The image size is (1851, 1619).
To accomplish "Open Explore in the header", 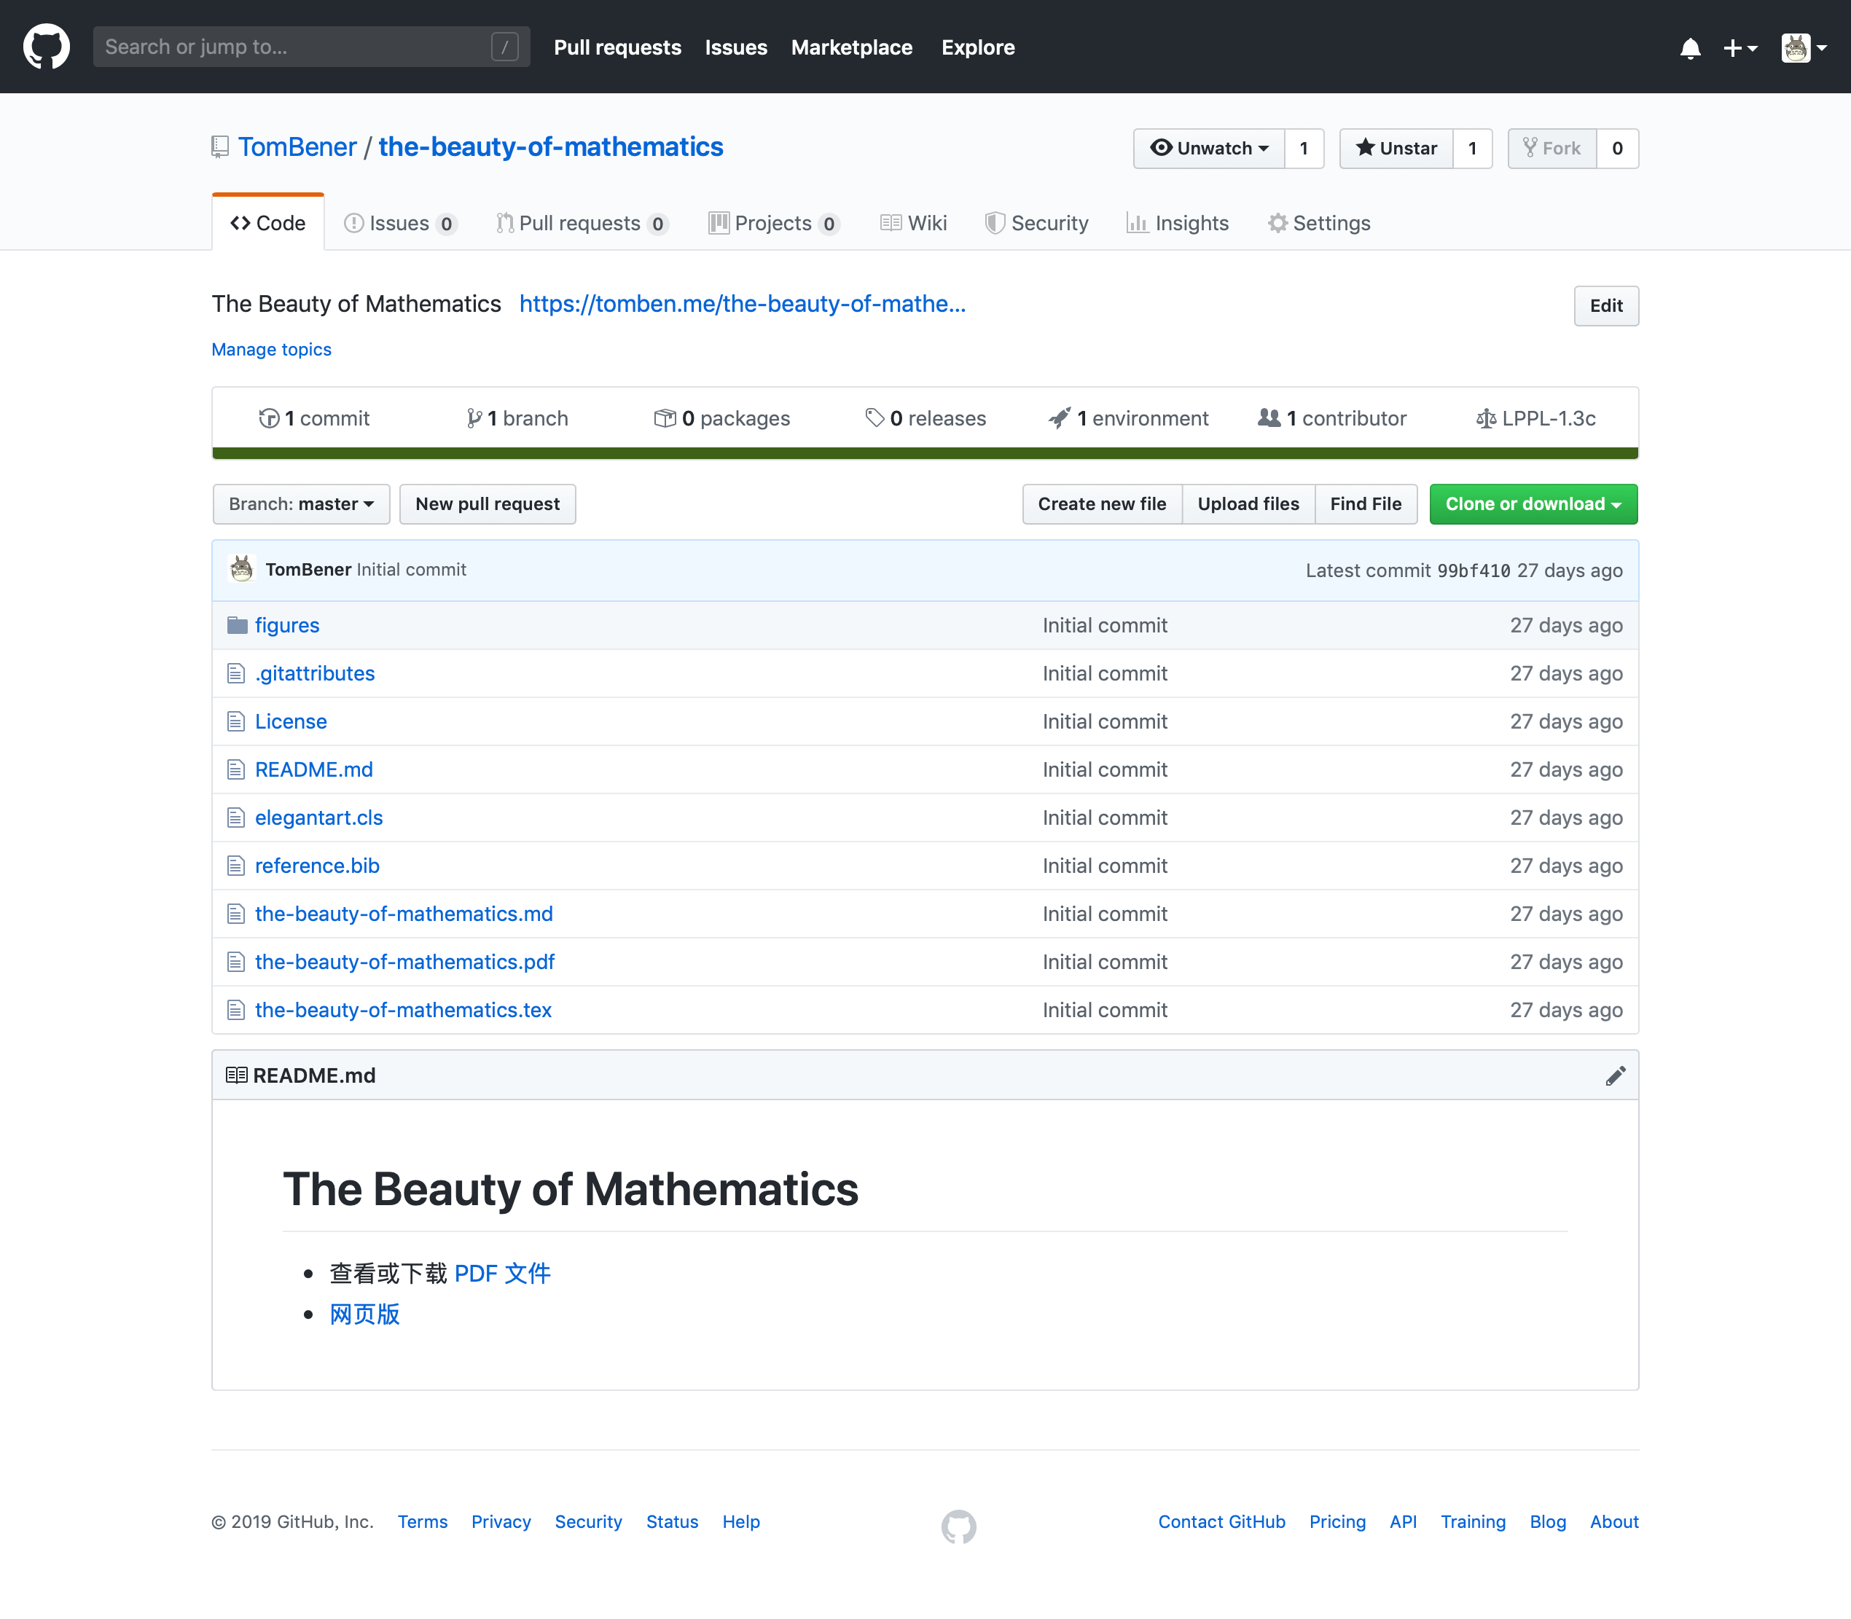I will (x=977, y=48).
